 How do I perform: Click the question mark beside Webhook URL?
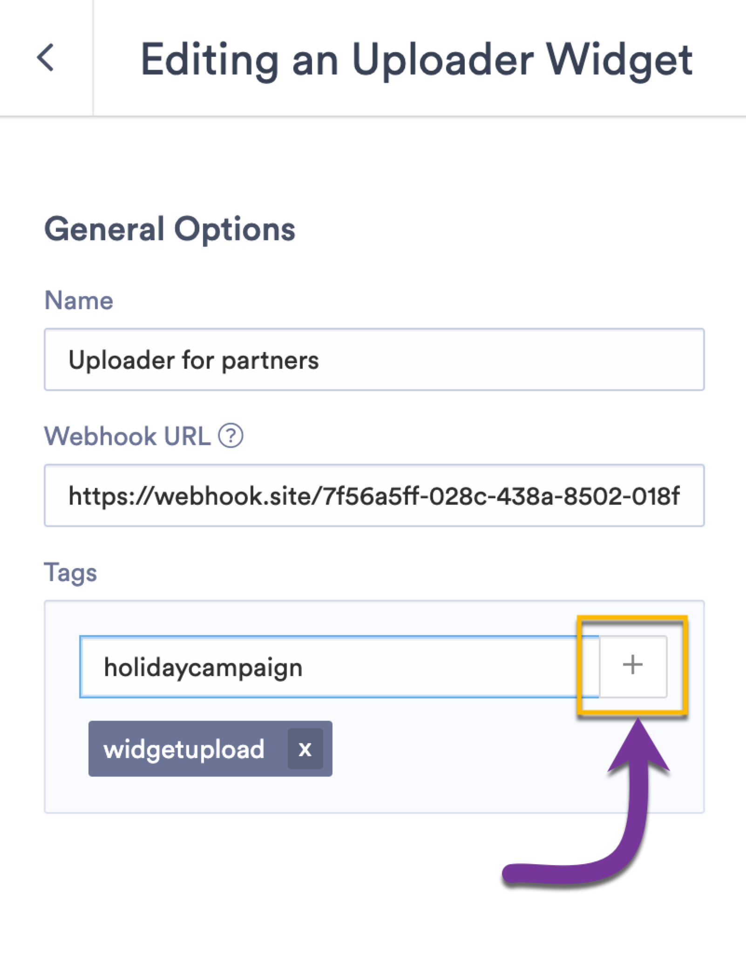pyautogui.click(x=231, y=437)
